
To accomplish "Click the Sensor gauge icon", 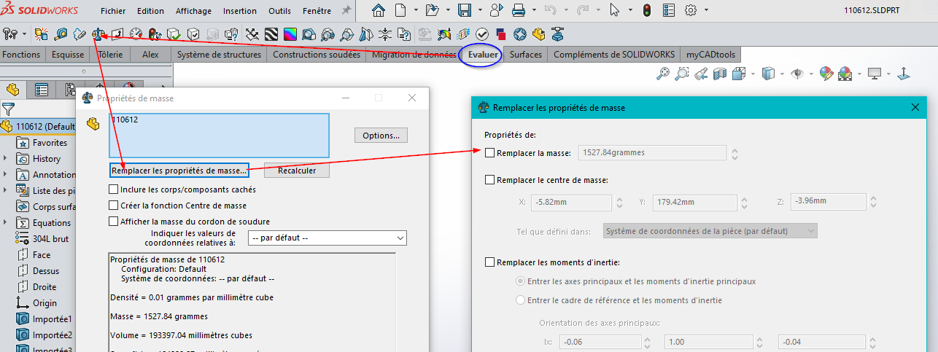I will coord(136,34).
